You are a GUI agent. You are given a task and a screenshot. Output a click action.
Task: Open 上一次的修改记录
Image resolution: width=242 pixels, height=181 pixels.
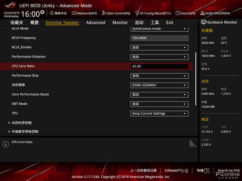(x=143, y=170)
